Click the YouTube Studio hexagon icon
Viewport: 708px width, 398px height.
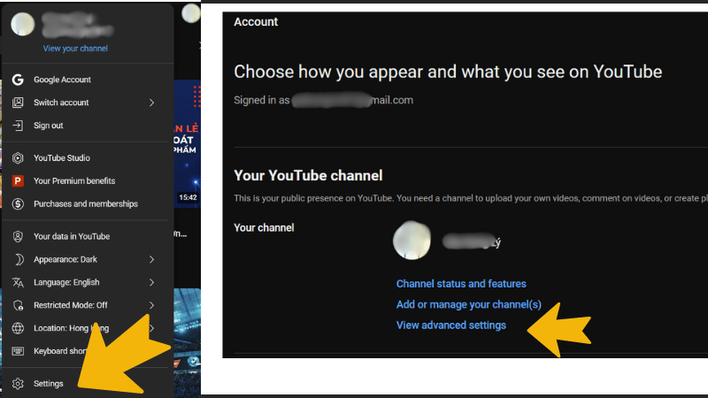coord(18,158)
